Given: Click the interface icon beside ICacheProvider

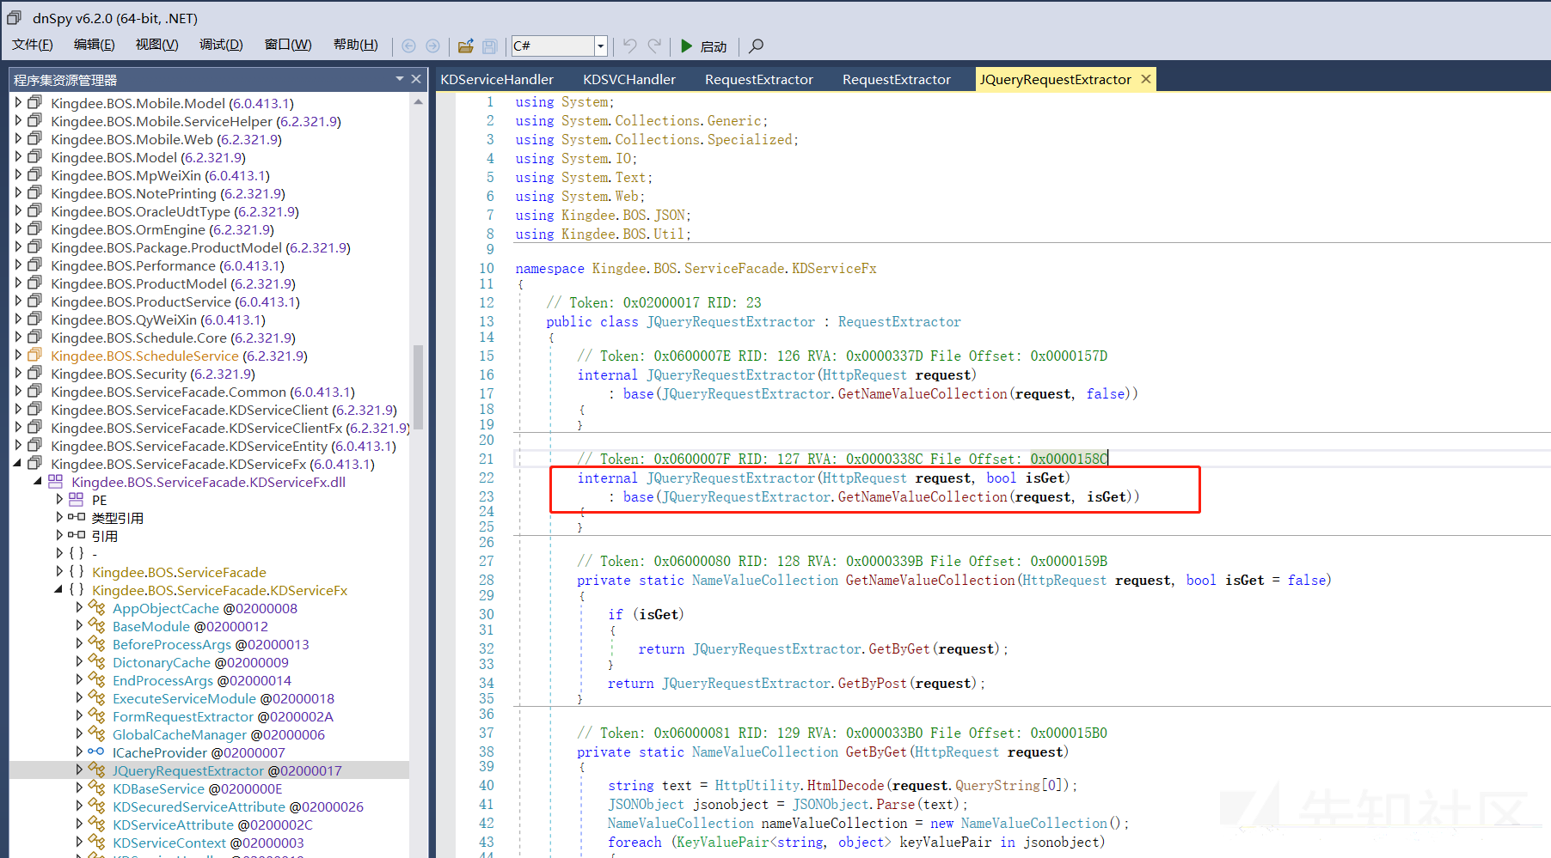Looking at the screenshot, I should coord(96,752).
